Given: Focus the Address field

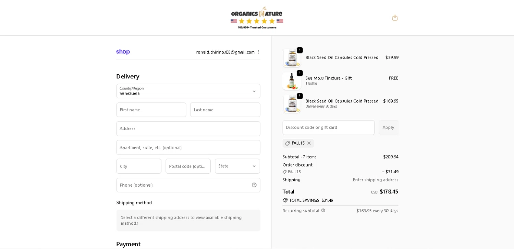Looking at the screenshot, I should pyautogui.click(x=188, y=129).
